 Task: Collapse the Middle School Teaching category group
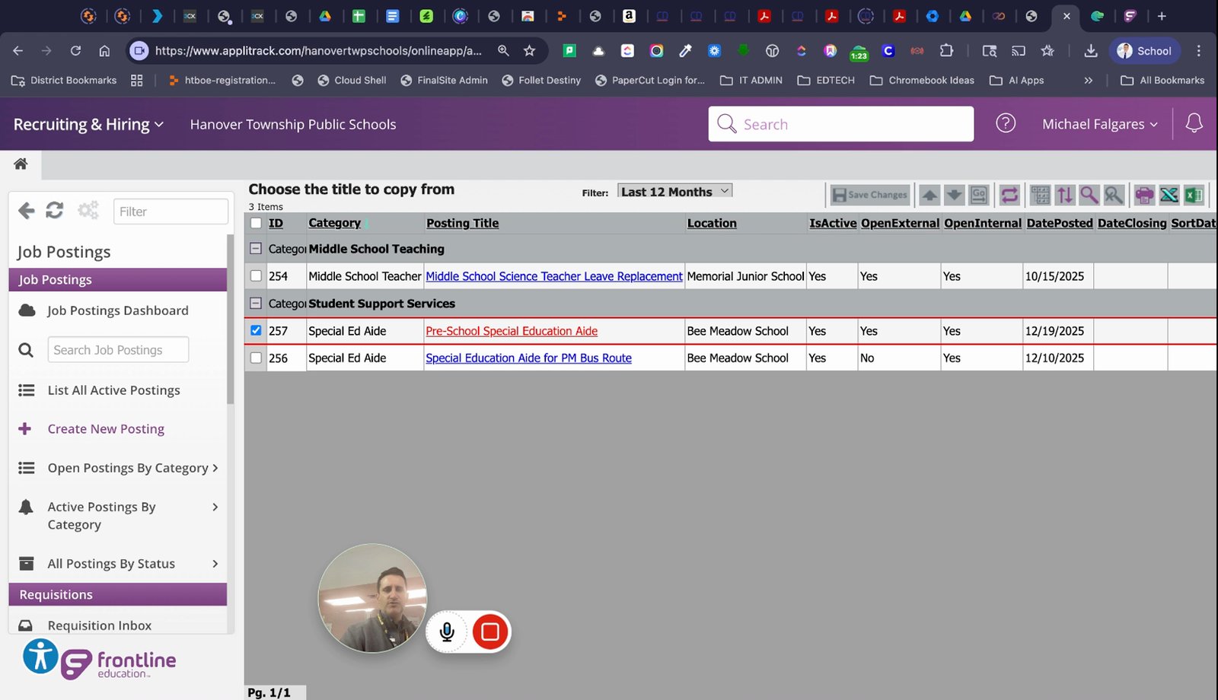pos(256,249)
